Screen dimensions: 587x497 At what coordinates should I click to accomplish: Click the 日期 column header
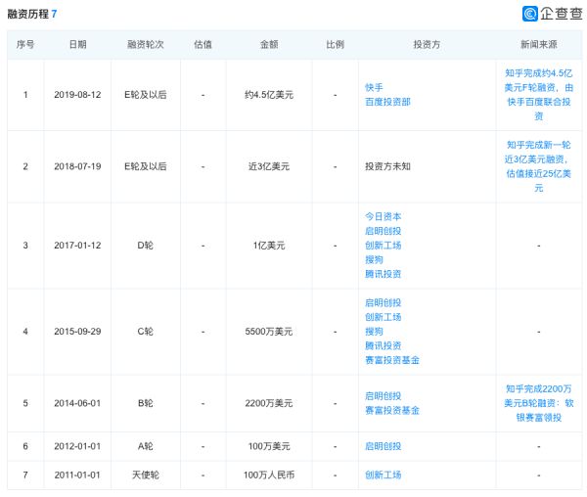click(77, 45)
